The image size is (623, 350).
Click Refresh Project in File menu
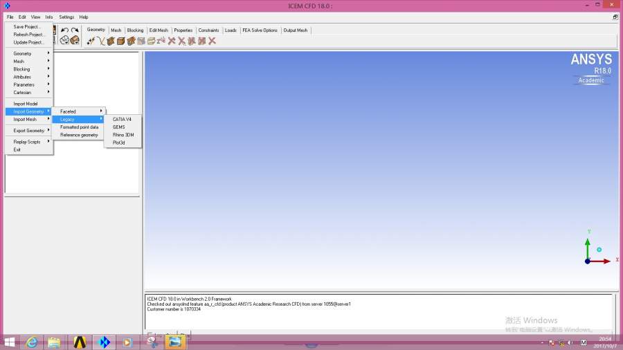pyautogui.click(x=29, y=35)
